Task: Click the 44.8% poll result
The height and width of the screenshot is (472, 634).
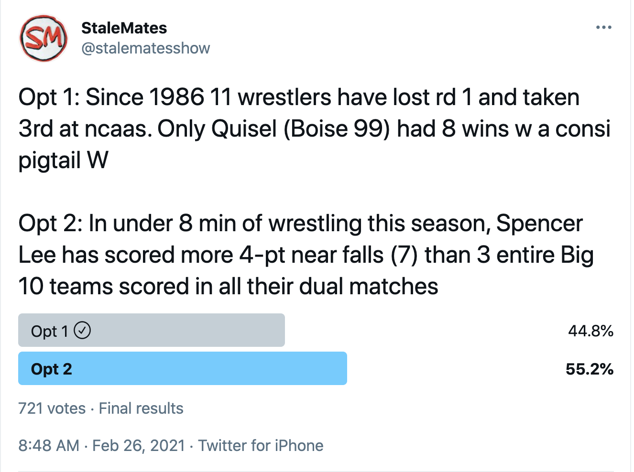Action: (x=590, y=331)
